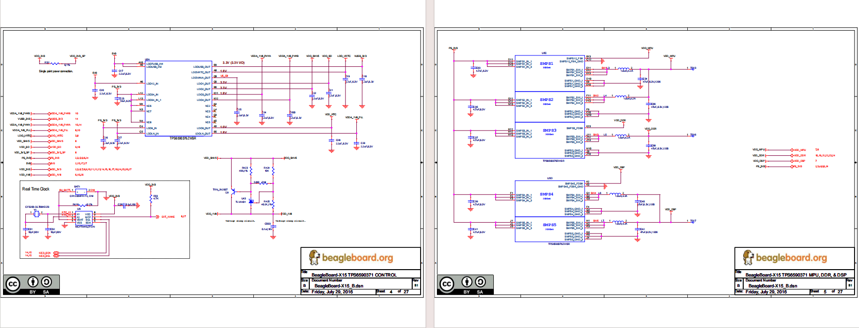
Task: Click the beagle dog logo on sheet 5
Action: 748,257
